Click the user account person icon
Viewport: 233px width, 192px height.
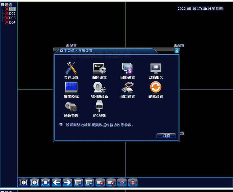point(133,182)
